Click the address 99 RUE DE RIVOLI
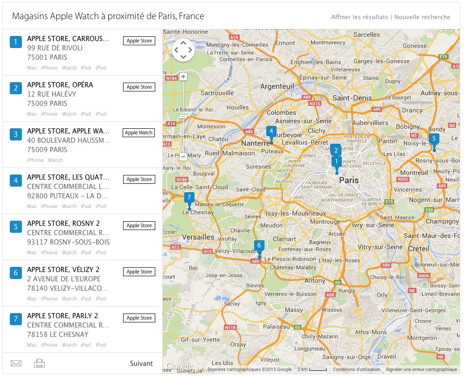The width and height of the screenshot is (464, 377). coord(55,48)
